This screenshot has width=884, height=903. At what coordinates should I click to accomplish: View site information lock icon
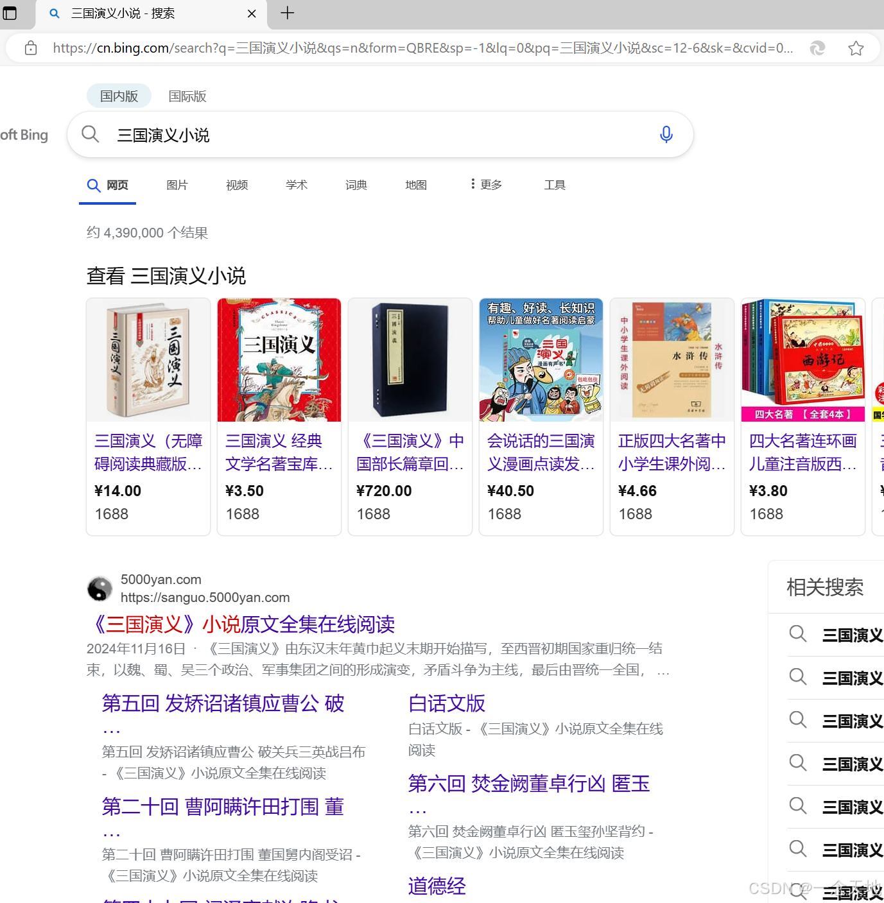pyautogui.click(x=31, y=48)
